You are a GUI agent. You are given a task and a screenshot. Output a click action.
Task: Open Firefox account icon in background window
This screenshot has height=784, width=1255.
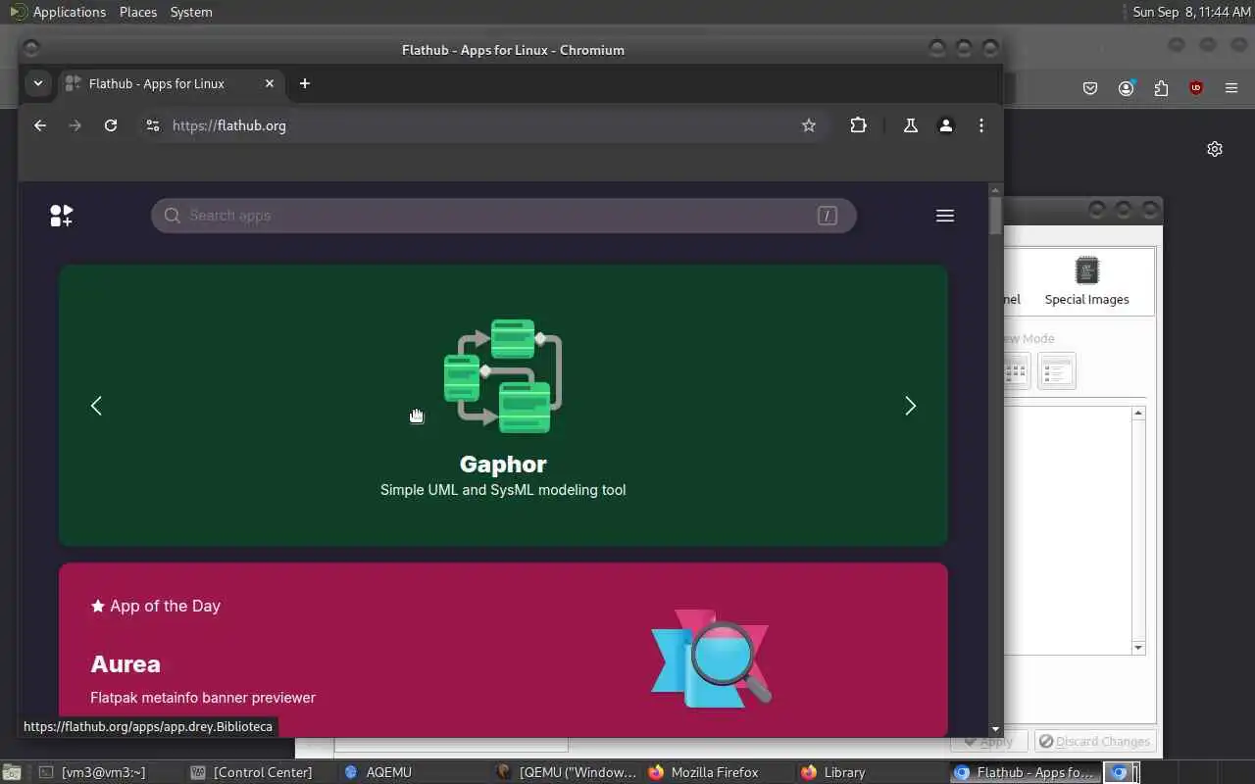coord(1126,88)
